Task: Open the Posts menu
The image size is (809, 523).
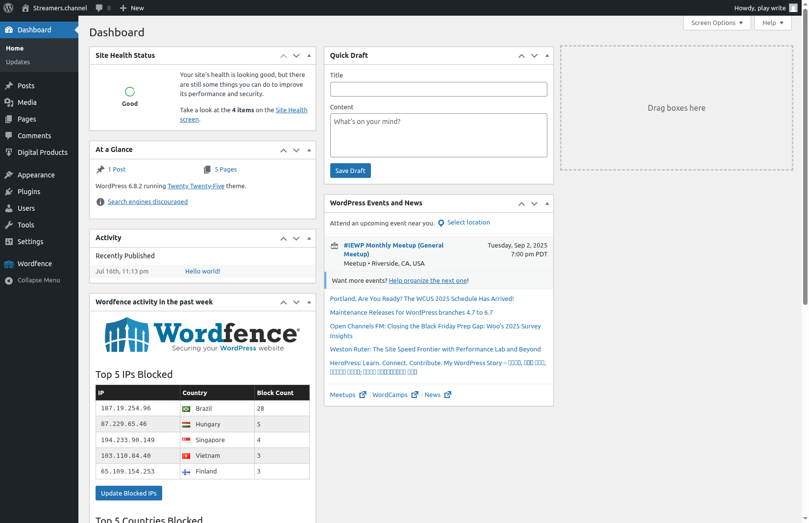Action: 39,86
